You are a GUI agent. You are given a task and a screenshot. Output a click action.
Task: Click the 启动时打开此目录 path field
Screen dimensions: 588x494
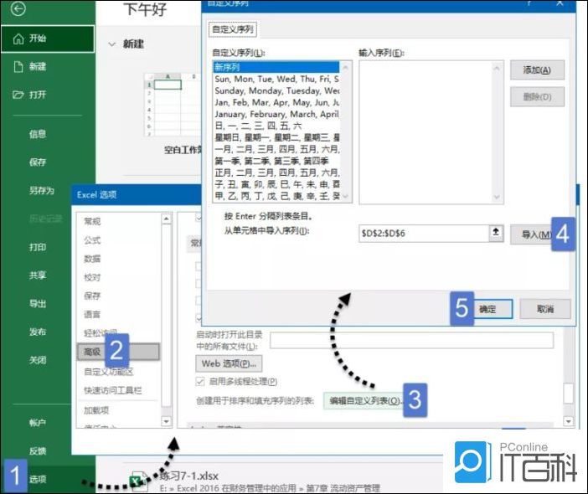click(x=411, y=340)
